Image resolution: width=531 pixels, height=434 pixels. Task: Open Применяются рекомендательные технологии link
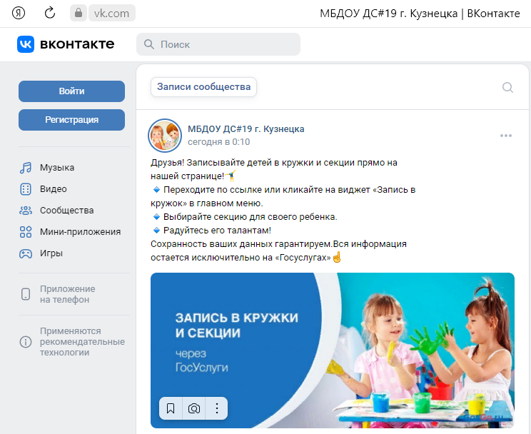[x=82, y=341]
